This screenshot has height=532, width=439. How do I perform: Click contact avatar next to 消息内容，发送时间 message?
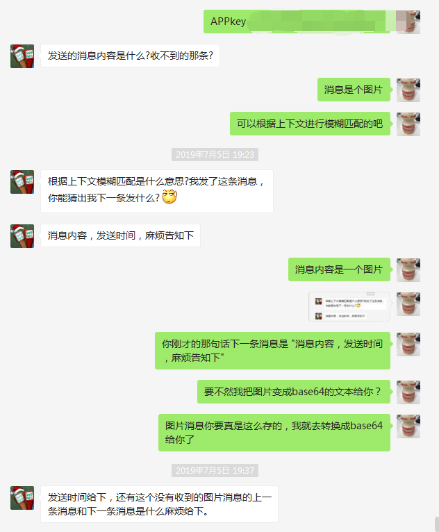(x=22, y=236)
